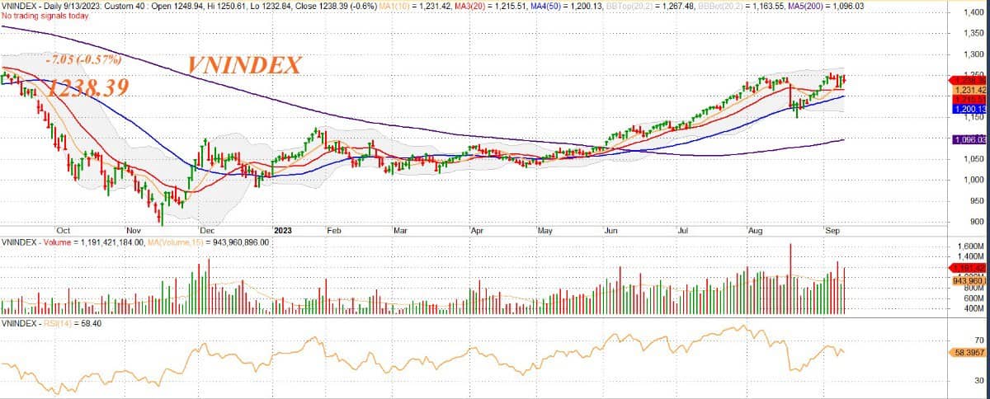
Task: Click the Nov label on time axis
Action: (x=134, y=232)
